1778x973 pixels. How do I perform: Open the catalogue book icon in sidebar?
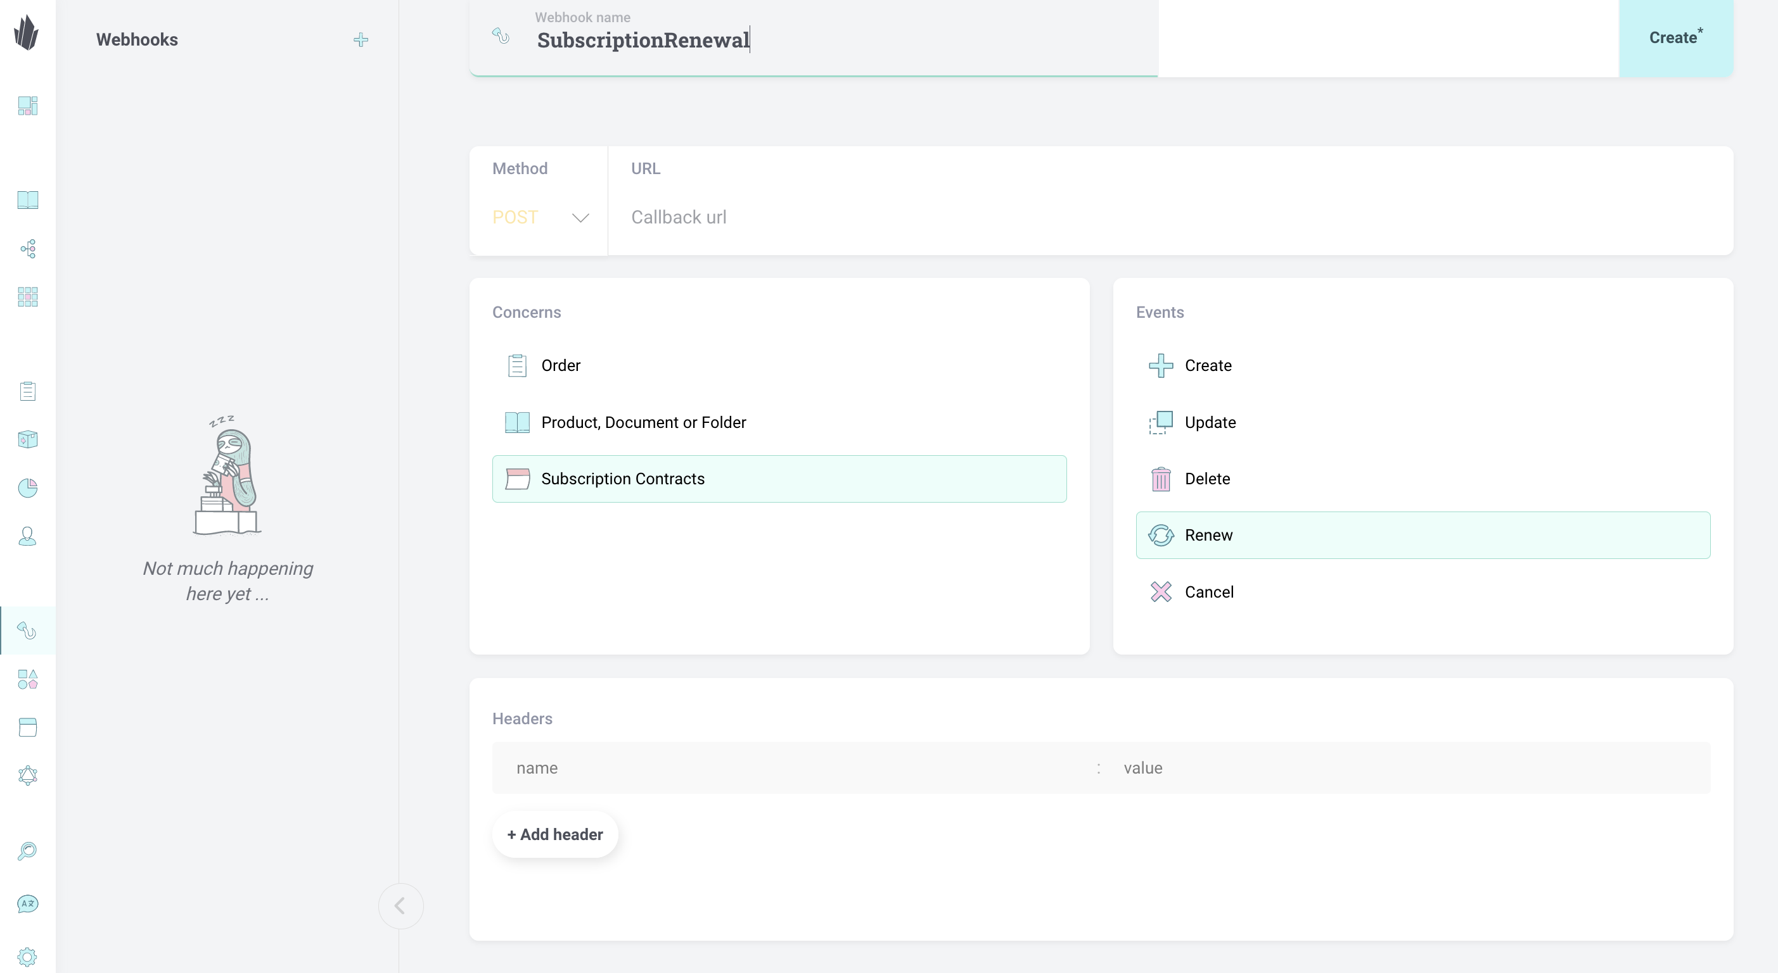28,200
